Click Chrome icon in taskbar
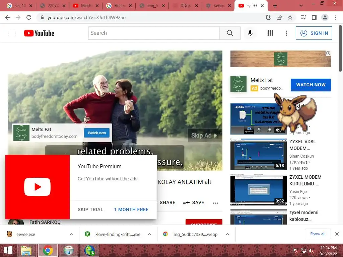The width and height of the screenshot is (343, 257). 48,250
